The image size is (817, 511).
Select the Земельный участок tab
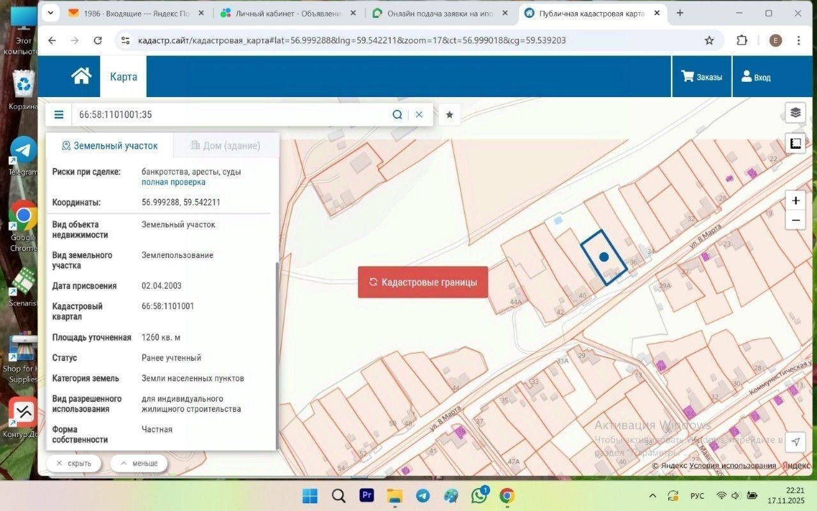click(109, 146)
